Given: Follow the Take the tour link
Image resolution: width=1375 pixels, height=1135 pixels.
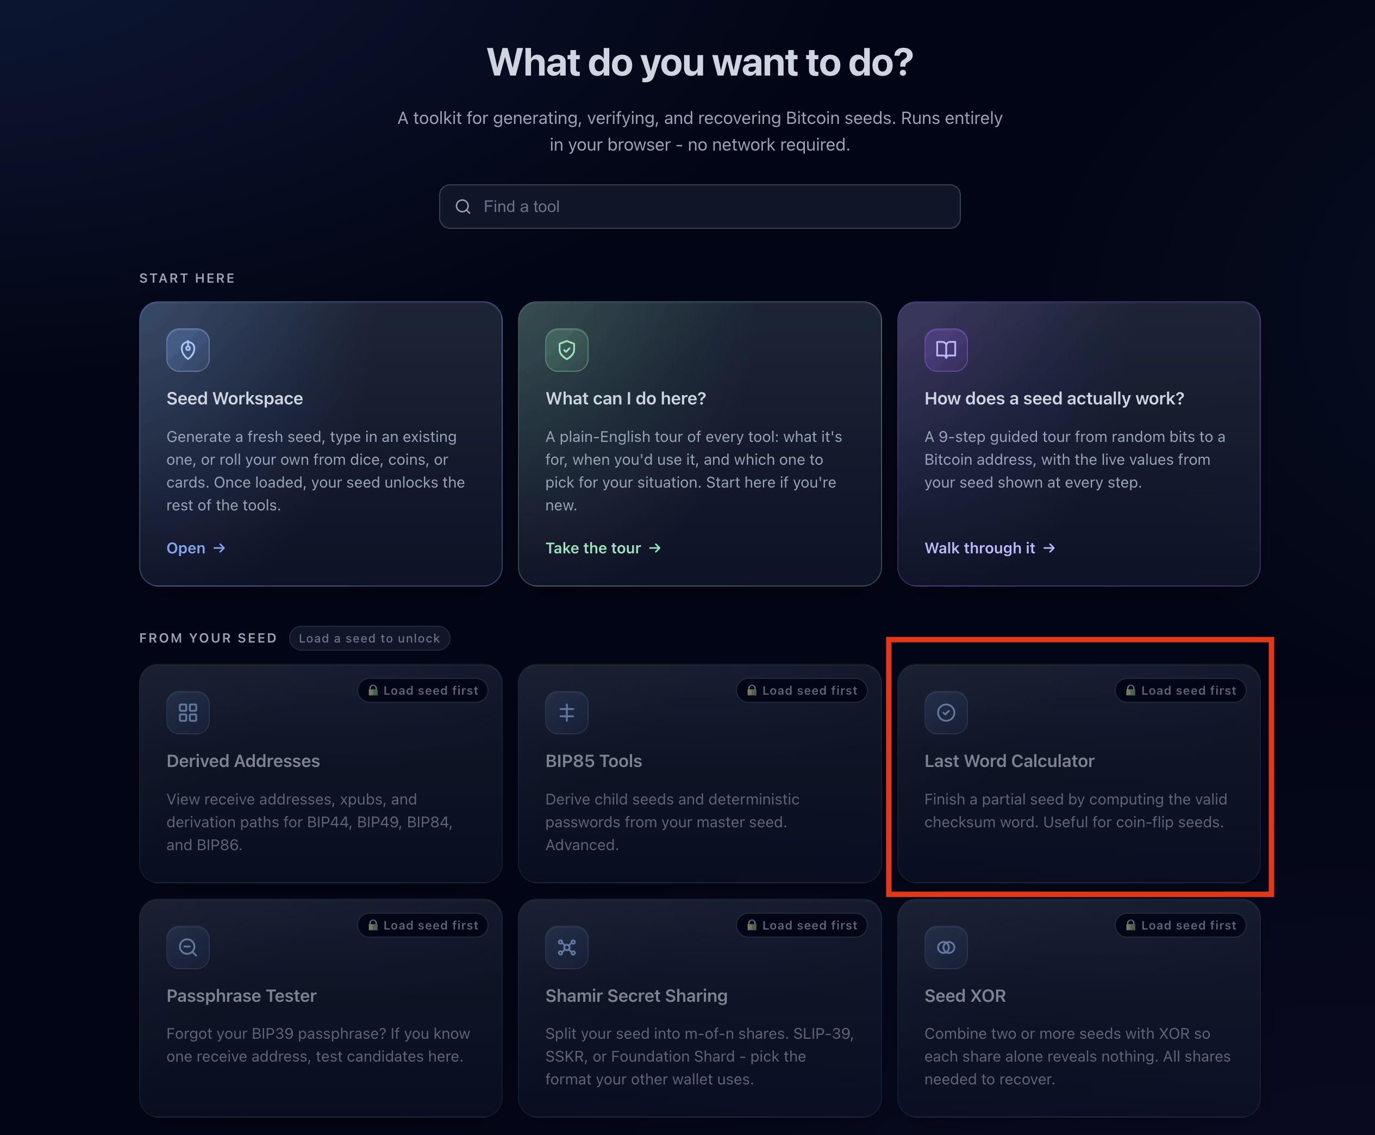Looking at the screenshot, I should (603, 548).
